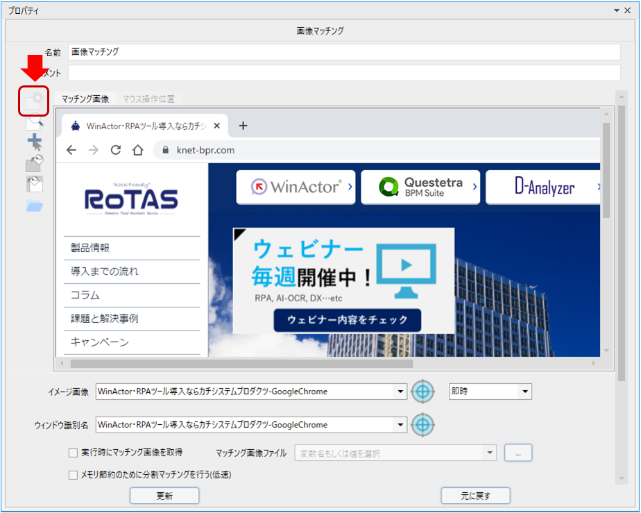Image resolution: width=641 pixels, height=513 pixels.
Task: Click the ウェビナー内容をチェック button in preview
Action: coord(348,320)
